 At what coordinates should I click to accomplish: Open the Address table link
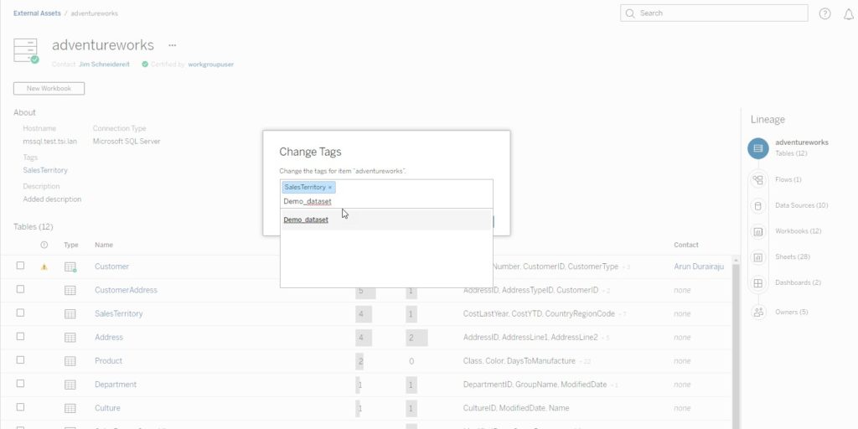click(x=109, y=337)
